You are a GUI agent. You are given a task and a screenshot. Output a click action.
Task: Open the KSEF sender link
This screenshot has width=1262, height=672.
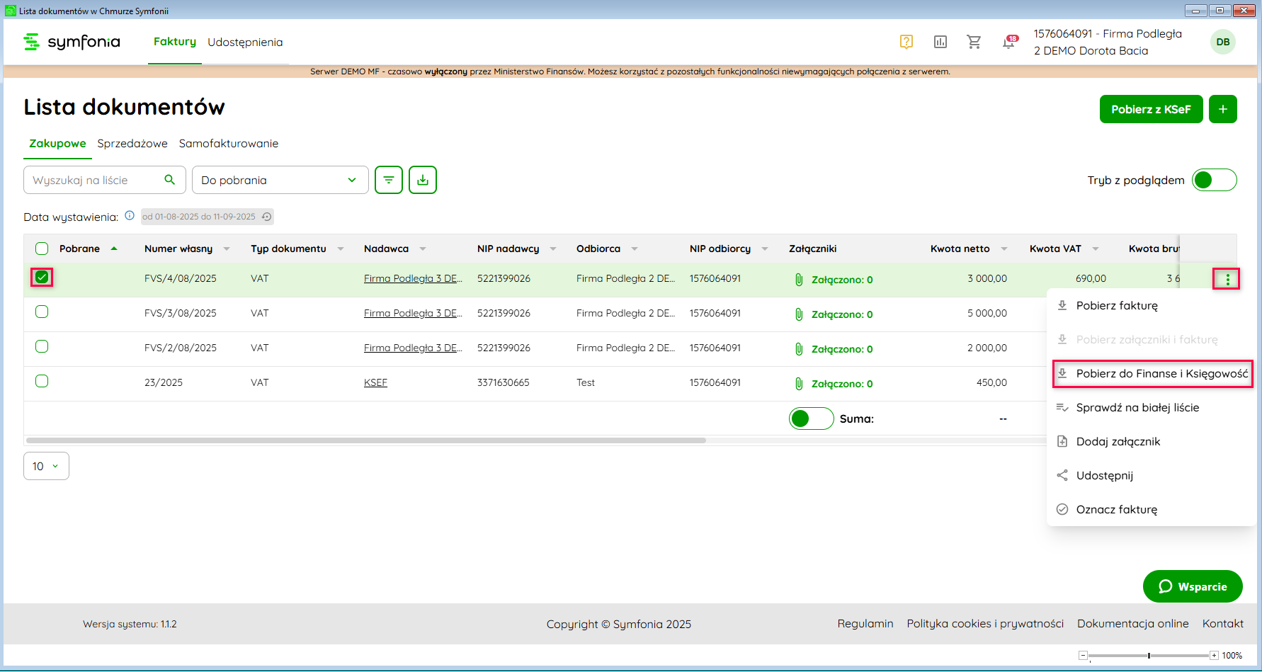point(375,382)
